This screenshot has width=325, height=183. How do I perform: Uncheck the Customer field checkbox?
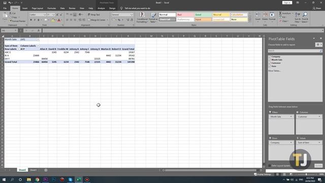(x=270, y=63)
